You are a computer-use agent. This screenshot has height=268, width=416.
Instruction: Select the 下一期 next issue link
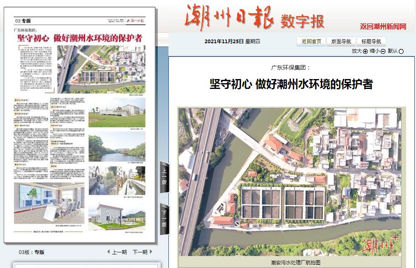[140, 252]
